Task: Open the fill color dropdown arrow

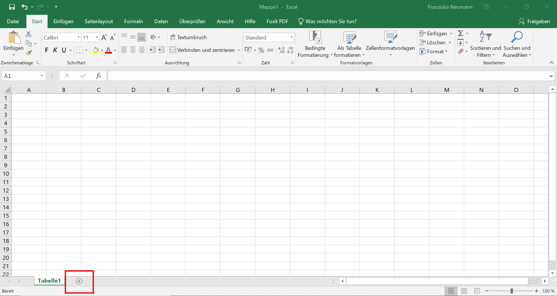Action: 102,50
